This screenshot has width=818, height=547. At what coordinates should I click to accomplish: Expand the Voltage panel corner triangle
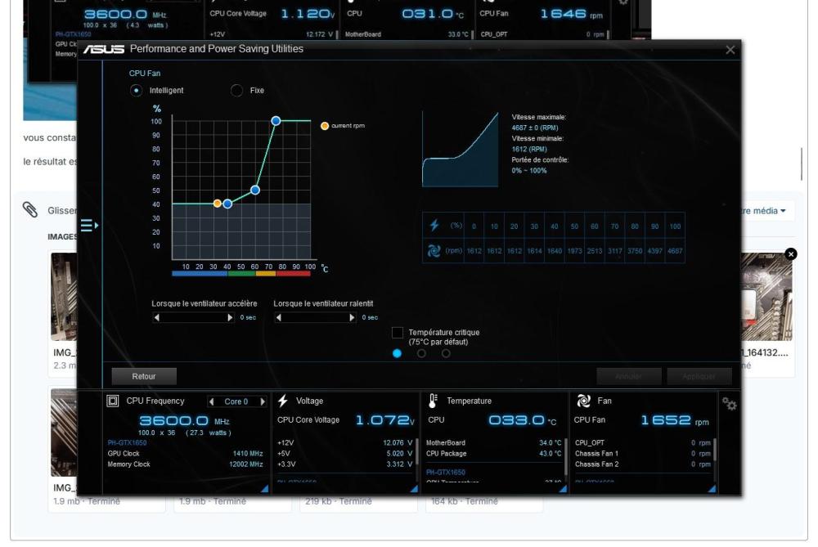coord(414,489)
